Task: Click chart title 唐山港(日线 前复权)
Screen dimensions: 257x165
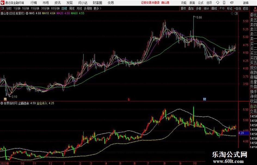Action: point(13,13)
